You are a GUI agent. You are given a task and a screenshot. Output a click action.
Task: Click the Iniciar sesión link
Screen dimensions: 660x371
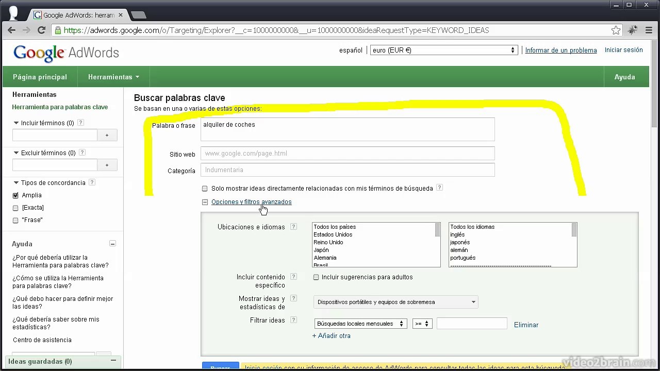click(624, 50)
